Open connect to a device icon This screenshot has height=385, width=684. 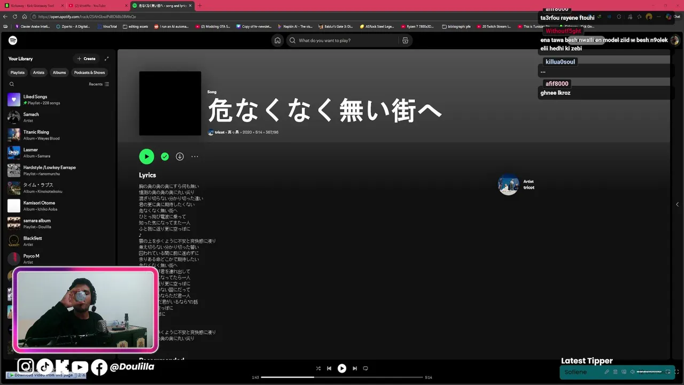pyautogui.click(x=624, y=372)
